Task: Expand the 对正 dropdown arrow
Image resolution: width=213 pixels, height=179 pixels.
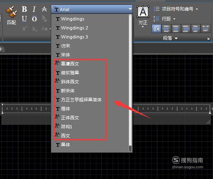Action: [x=143, y=27]
